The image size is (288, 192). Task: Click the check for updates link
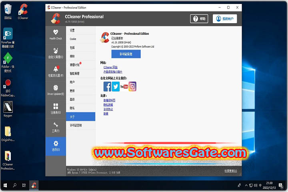[x=230, y=171]
